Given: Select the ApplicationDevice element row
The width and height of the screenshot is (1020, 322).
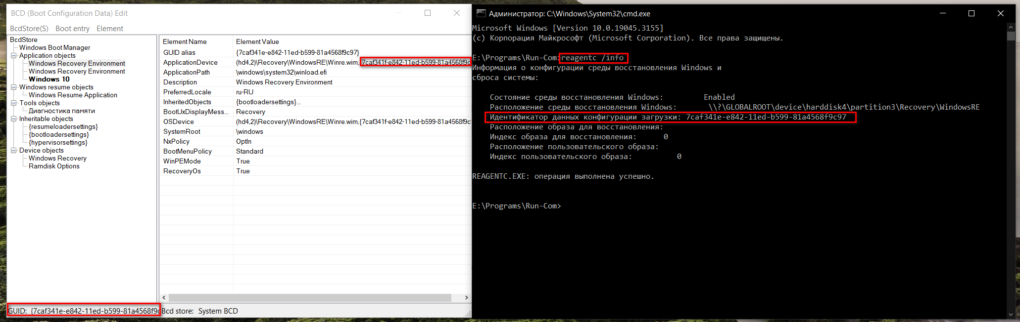Looking at the screenshot, I should coord(315,62).
